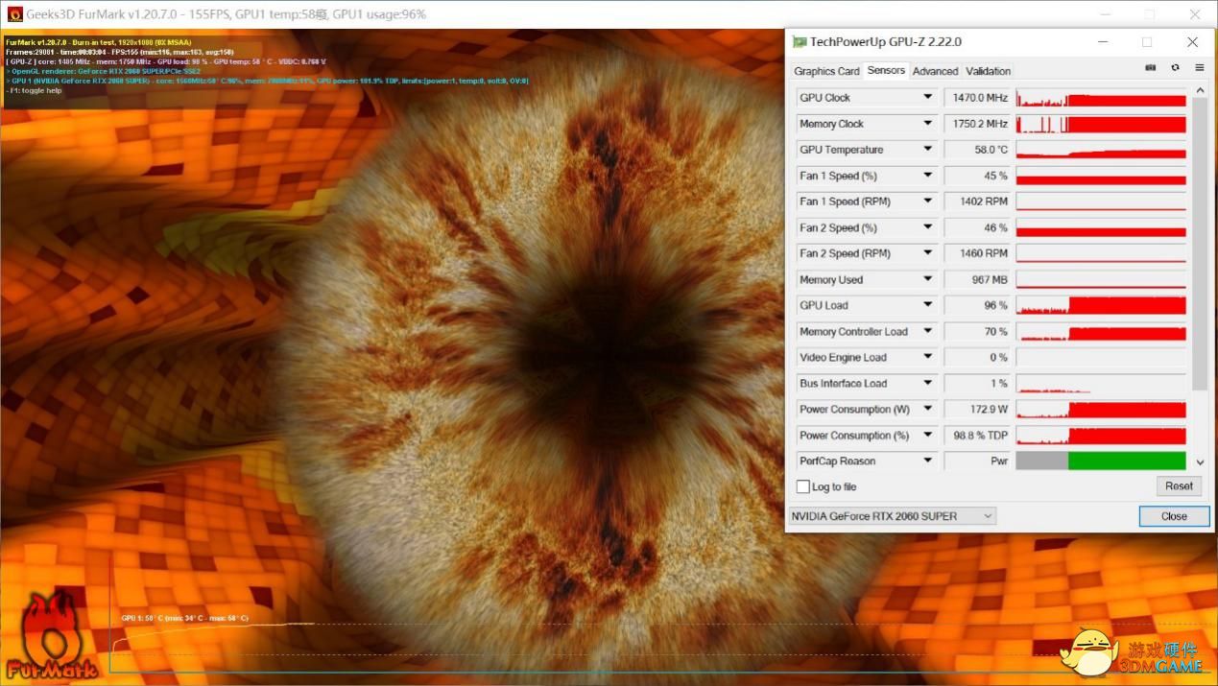Open the PerfCap Reason dropdown
This screenshot has height=686, width=1218.
pos(928,461)
